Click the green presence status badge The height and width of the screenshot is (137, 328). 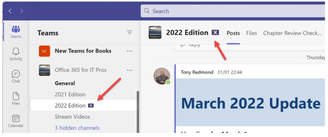(x=168, y=82)
